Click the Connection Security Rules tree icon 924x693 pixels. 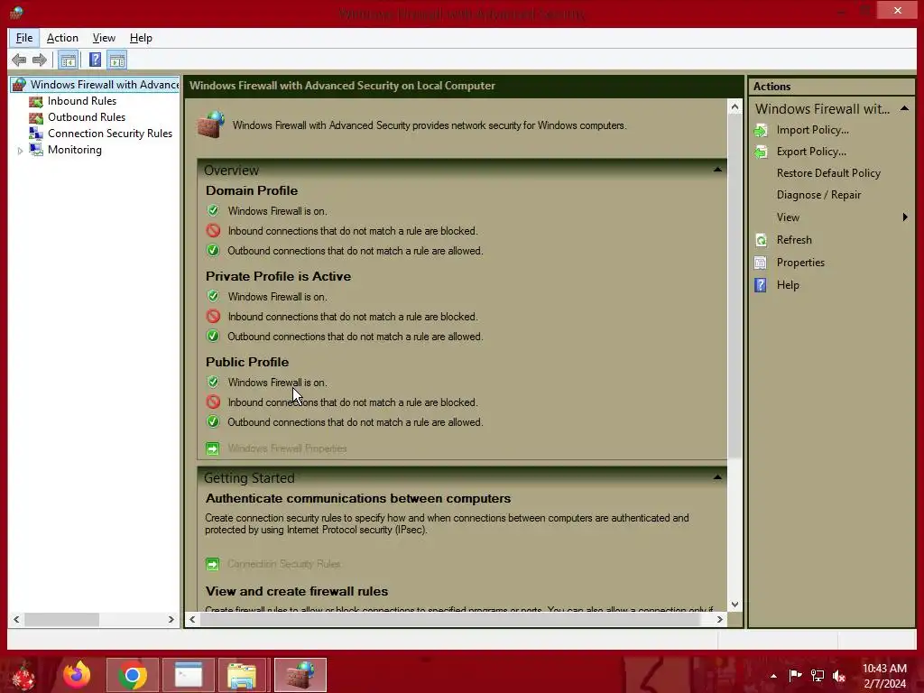36,134
